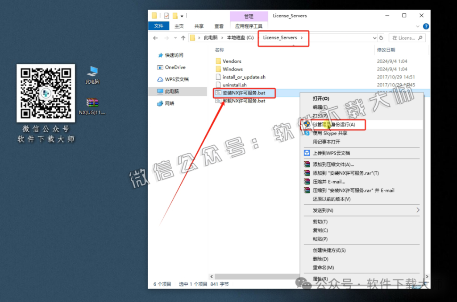Image resolution: width=457 pixels, height=302 pixels.
Task: Open the address bar history dropdown
Action: tap(374, 38)
